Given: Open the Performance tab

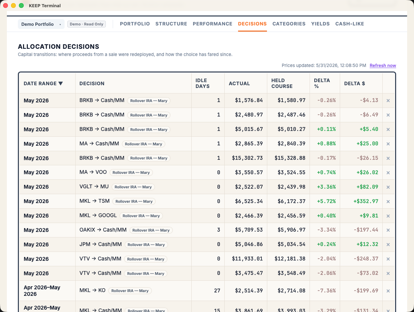Looking at the screenshot, I should 212,24.
